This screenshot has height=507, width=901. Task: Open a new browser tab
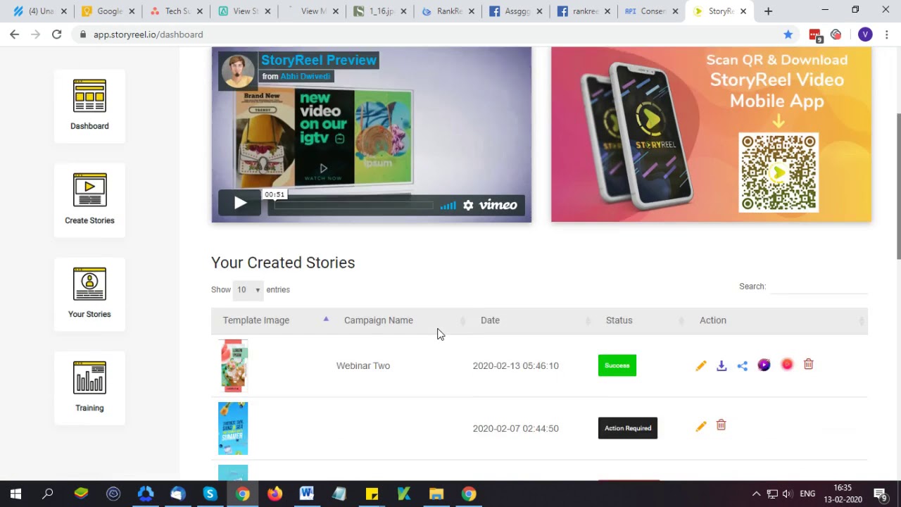(x=768, y=11)
